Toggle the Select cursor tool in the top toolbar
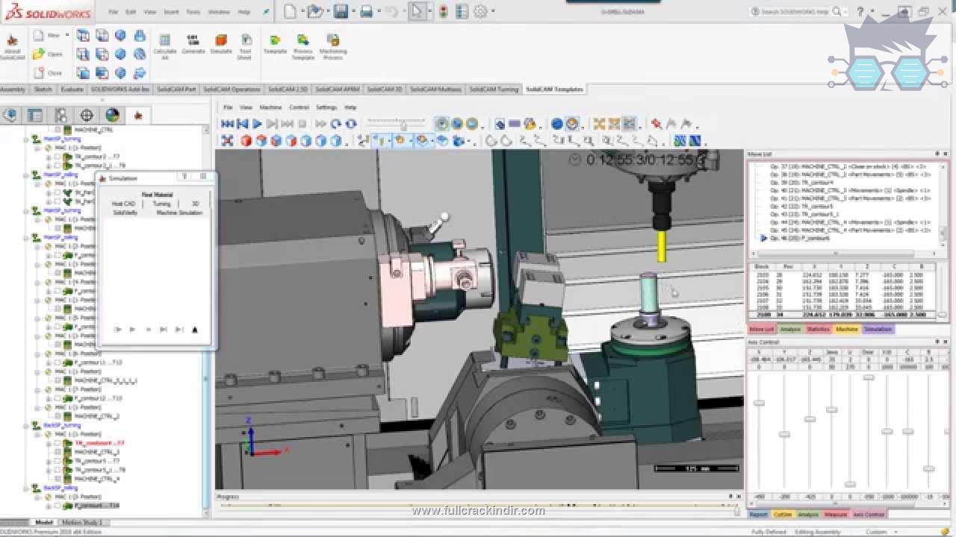This screenshot has height=537, width=956. 418,11
